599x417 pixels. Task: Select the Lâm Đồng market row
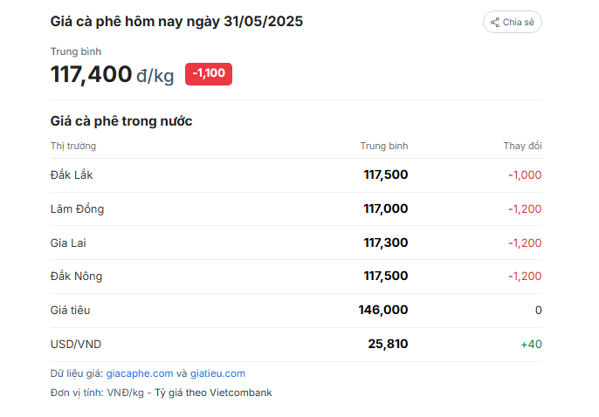coord(296,209)
